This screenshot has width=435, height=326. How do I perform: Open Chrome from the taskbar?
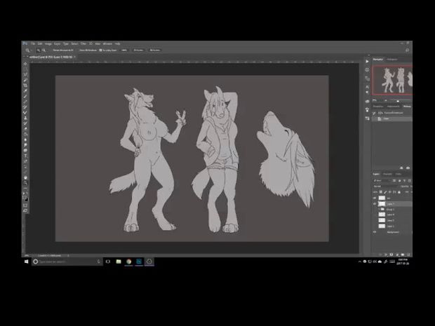tap(128, 262)
